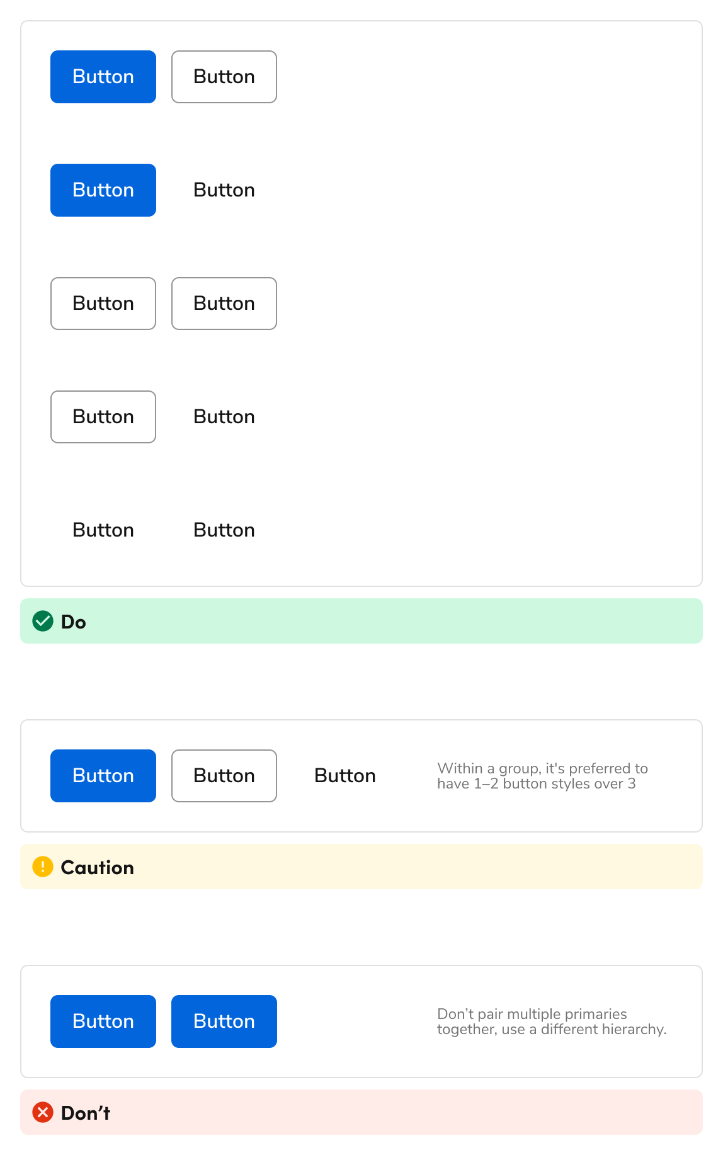Click the yellow exclamation icon in the Caution banner
Screen dimensions: 723x1155
pos(42,867)
